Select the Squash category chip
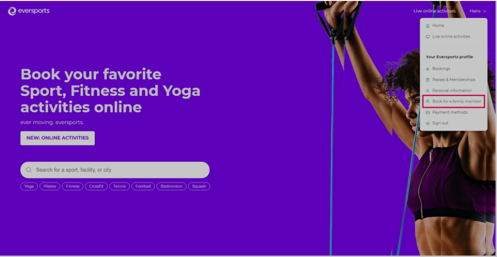Screen dimensions: 497x257 (x=199, y=187)
